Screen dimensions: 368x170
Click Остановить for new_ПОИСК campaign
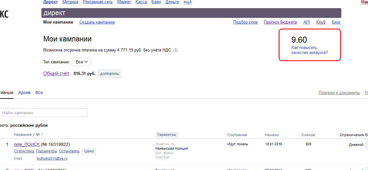click(69, 151)
